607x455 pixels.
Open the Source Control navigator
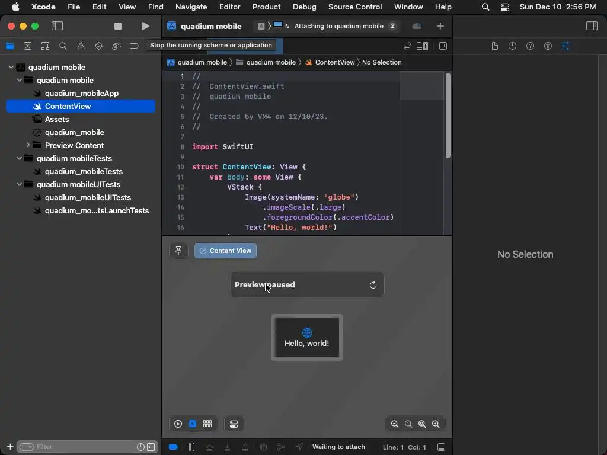tap(27, 46)
